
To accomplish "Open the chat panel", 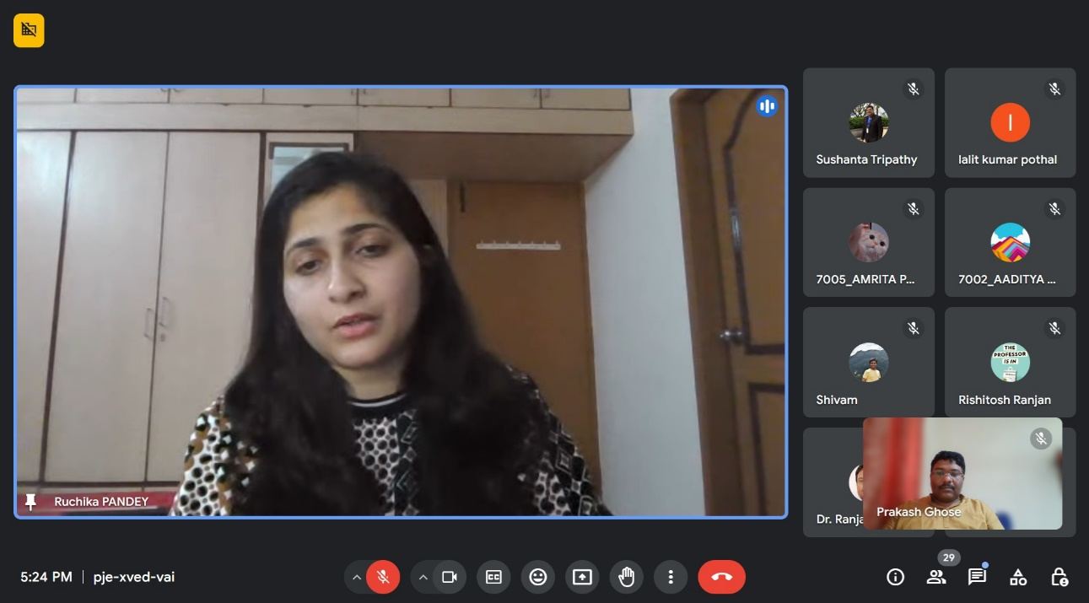I will point(977,577).
